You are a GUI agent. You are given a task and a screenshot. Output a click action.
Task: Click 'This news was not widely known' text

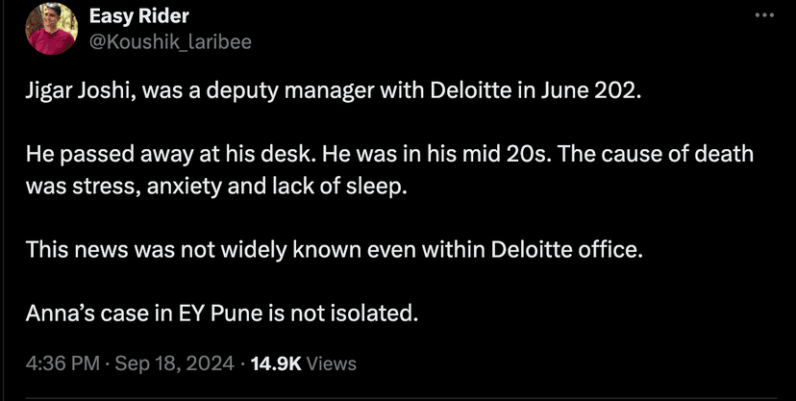(176, 249)
